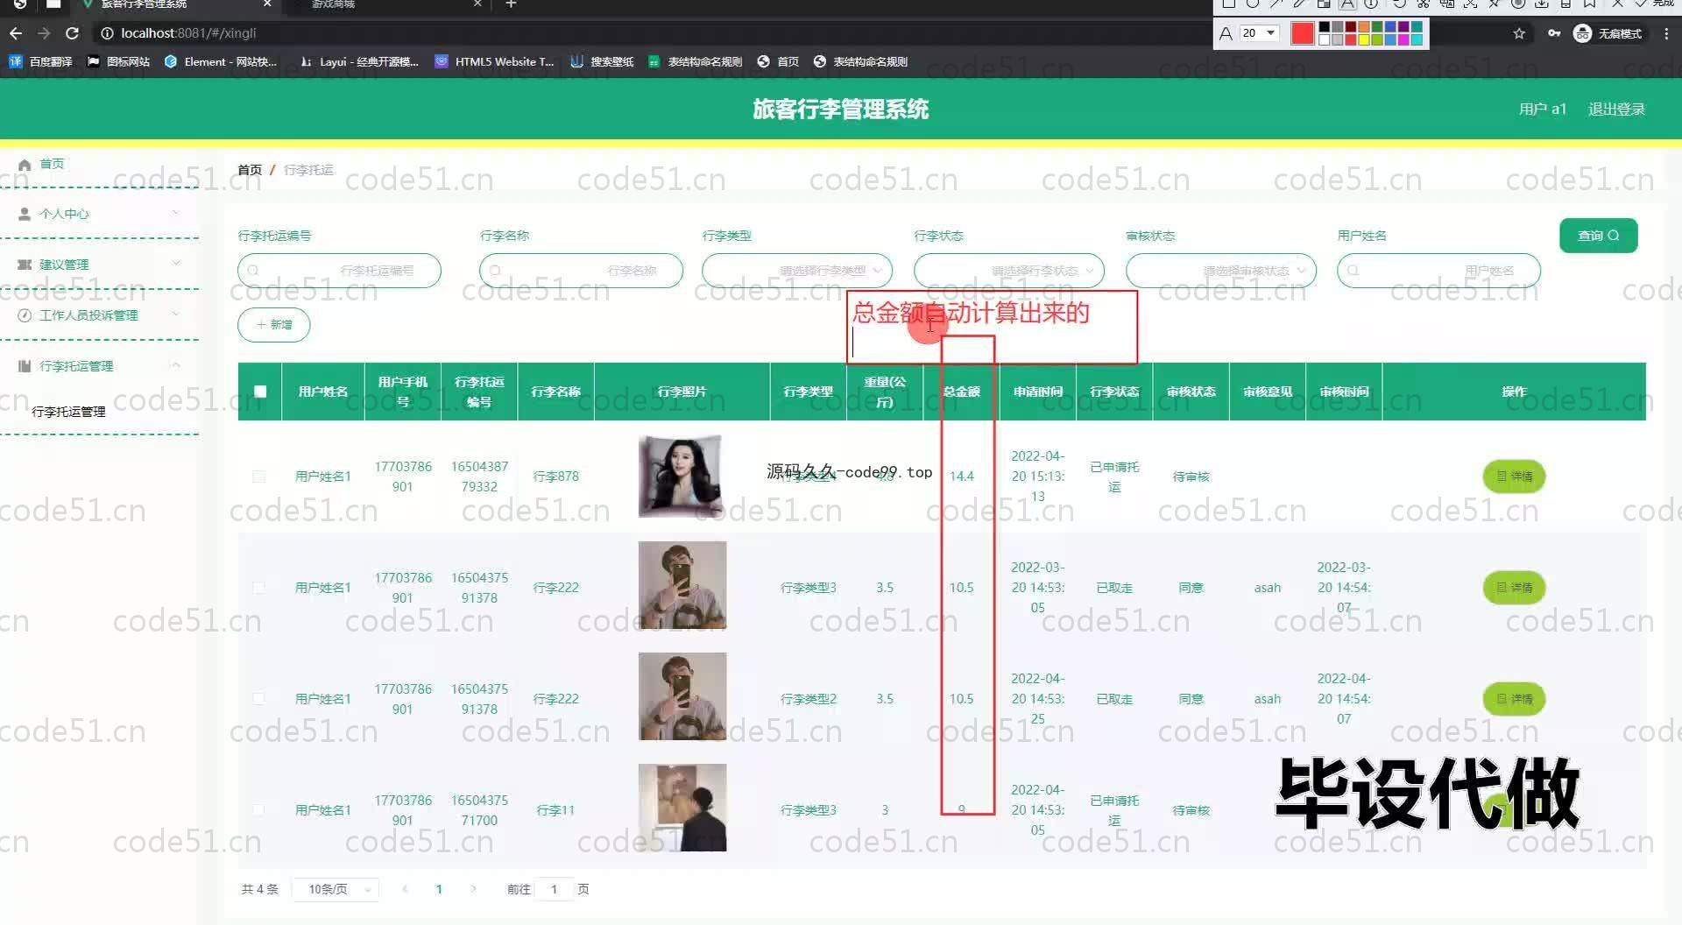Click the search icon inside 行李托运编号 field
The width and height of the screenshot is (1682, 925).
coord(253,271)
